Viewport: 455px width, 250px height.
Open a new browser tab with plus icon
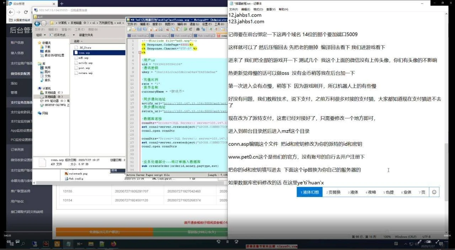click(61, 4)
